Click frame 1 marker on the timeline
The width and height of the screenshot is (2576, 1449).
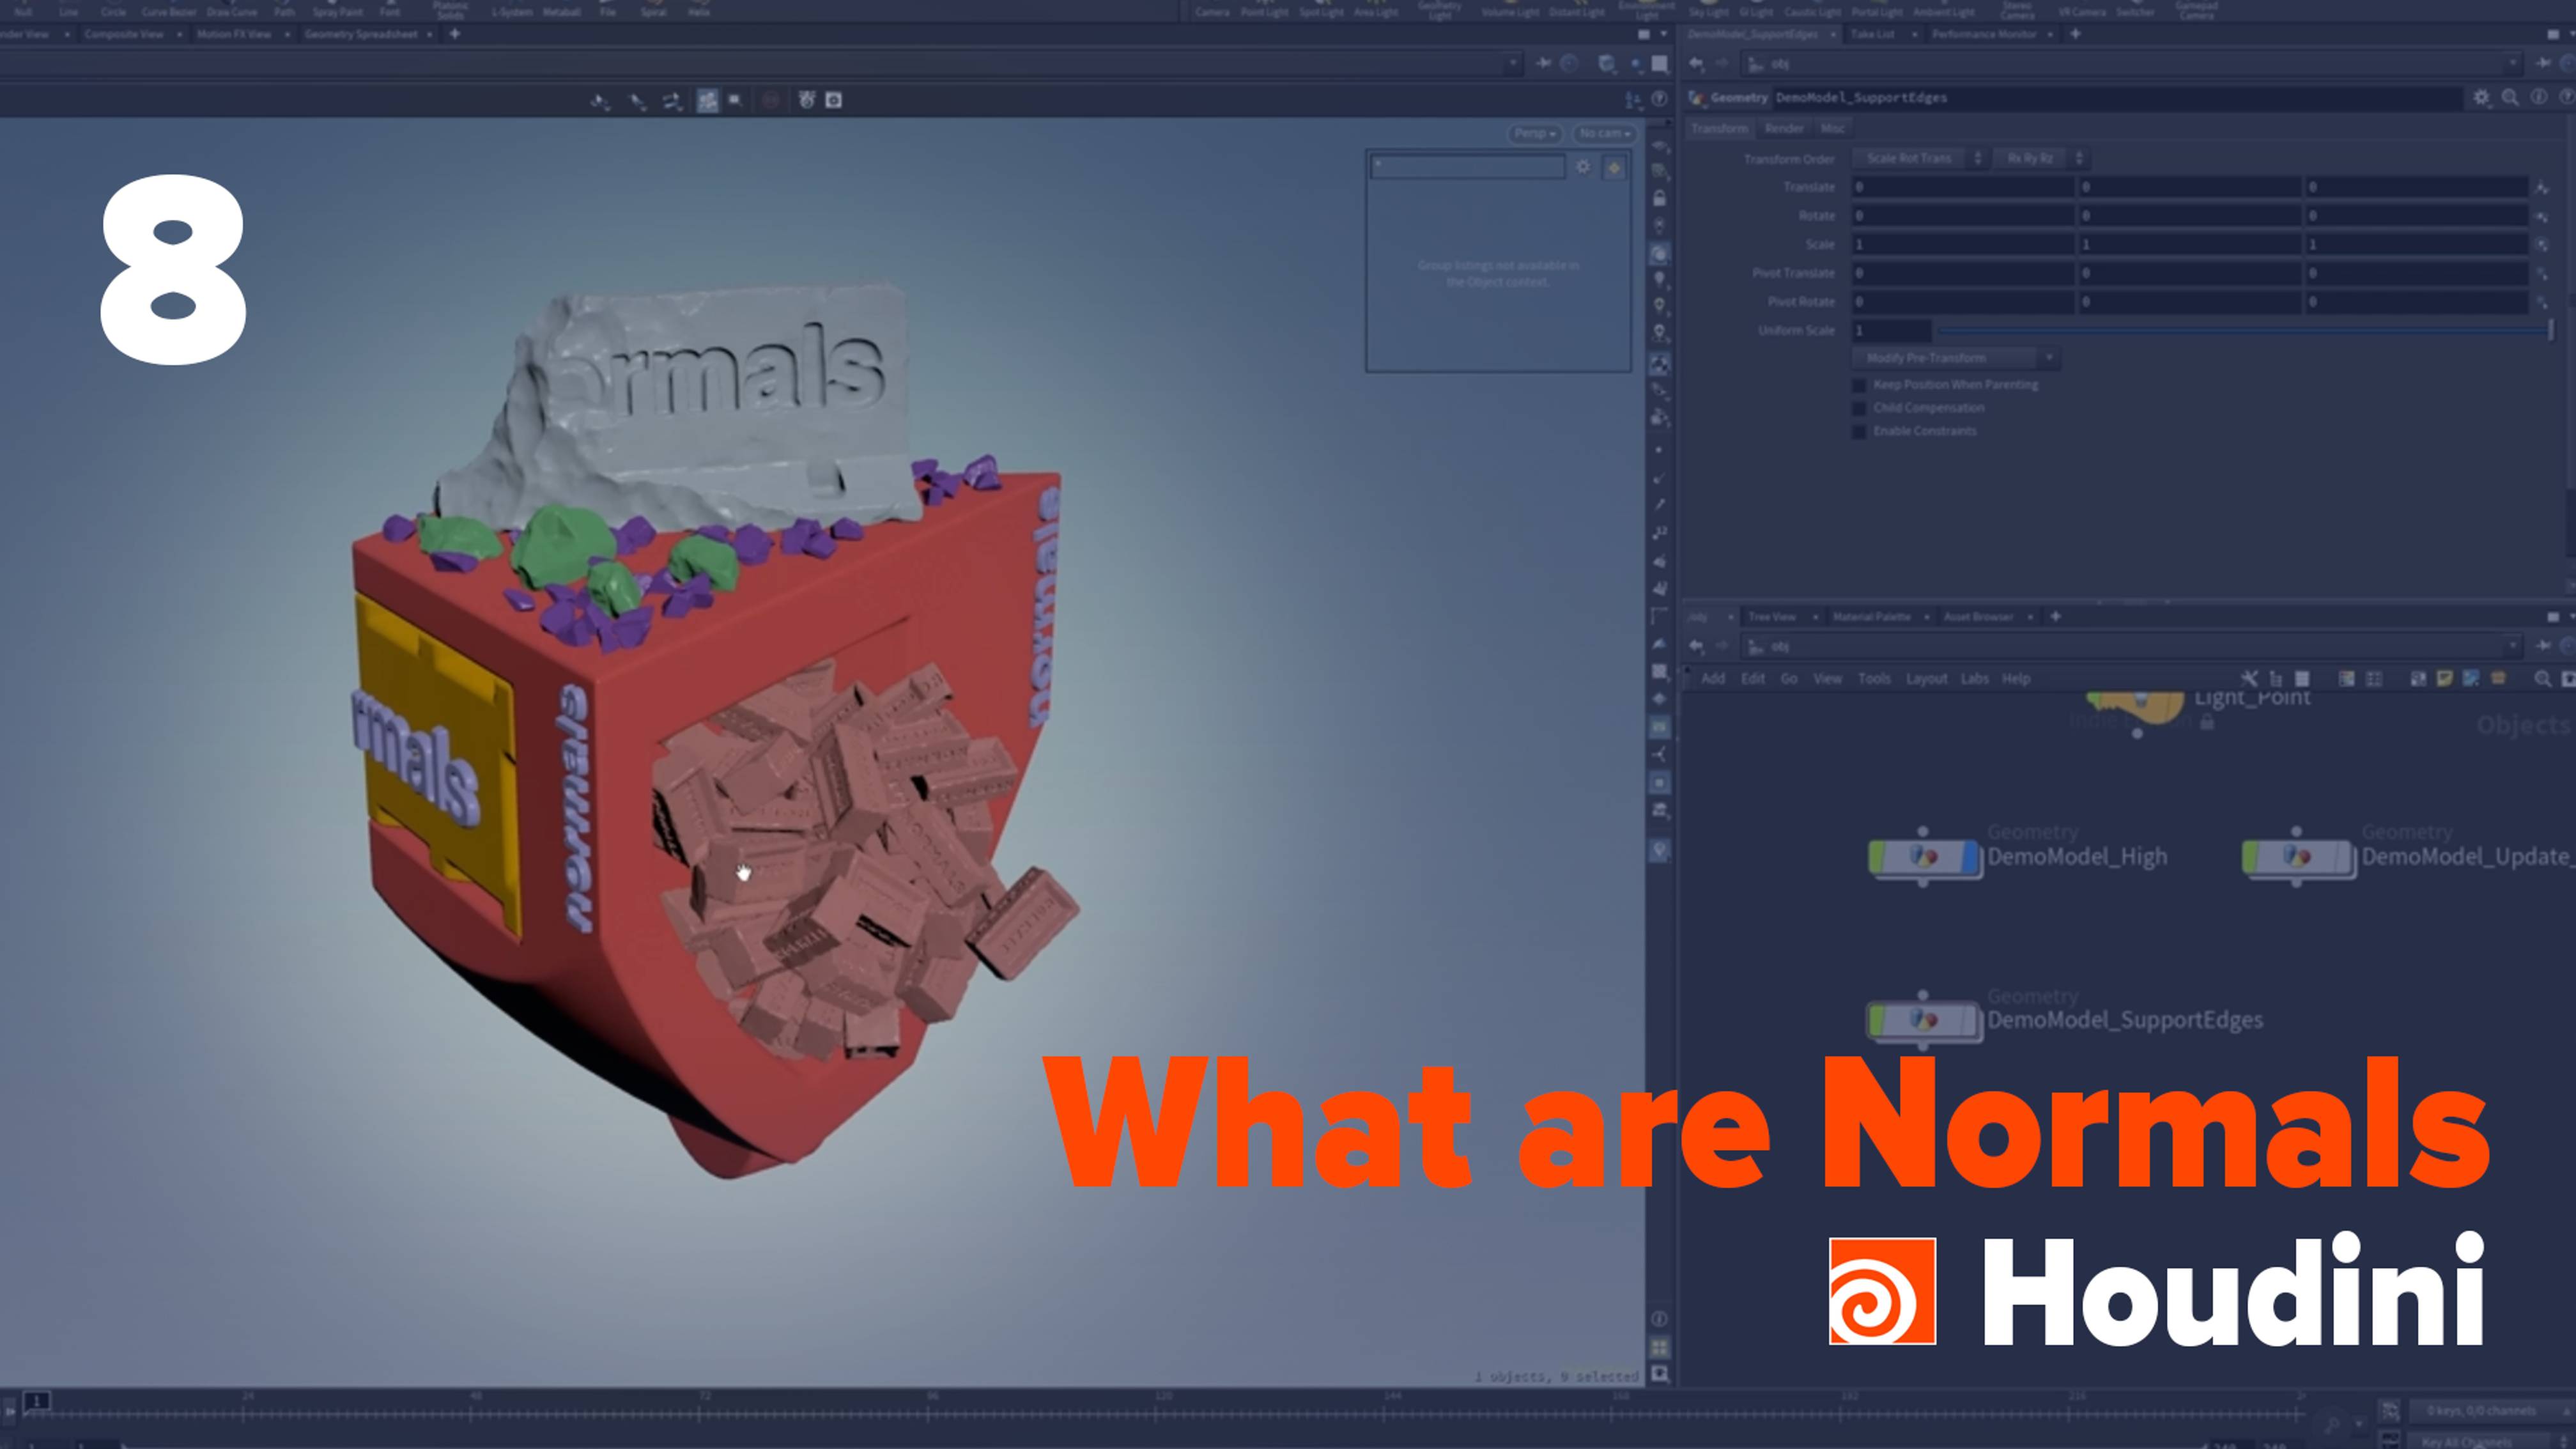point(37,1401)
